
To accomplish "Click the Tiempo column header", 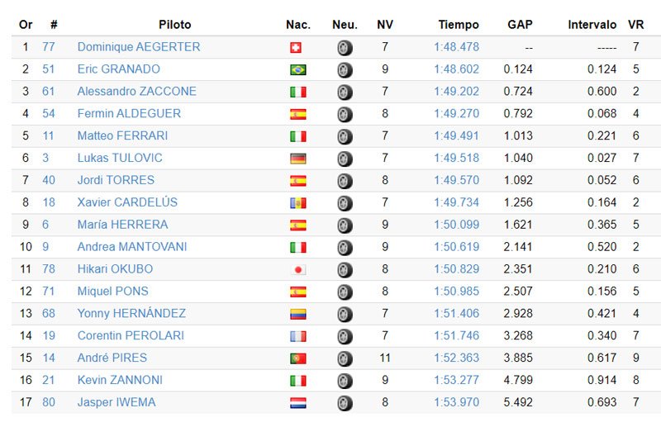I will click(459, 25).
